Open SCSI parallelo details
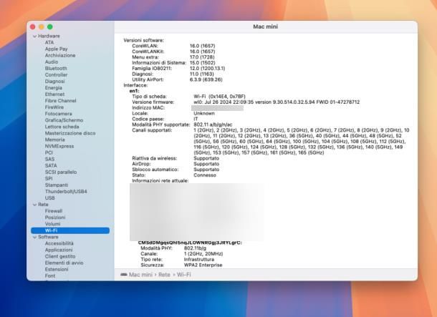This screenshot has width=437, height=317. pyautogui.click(x=61, y=172)
